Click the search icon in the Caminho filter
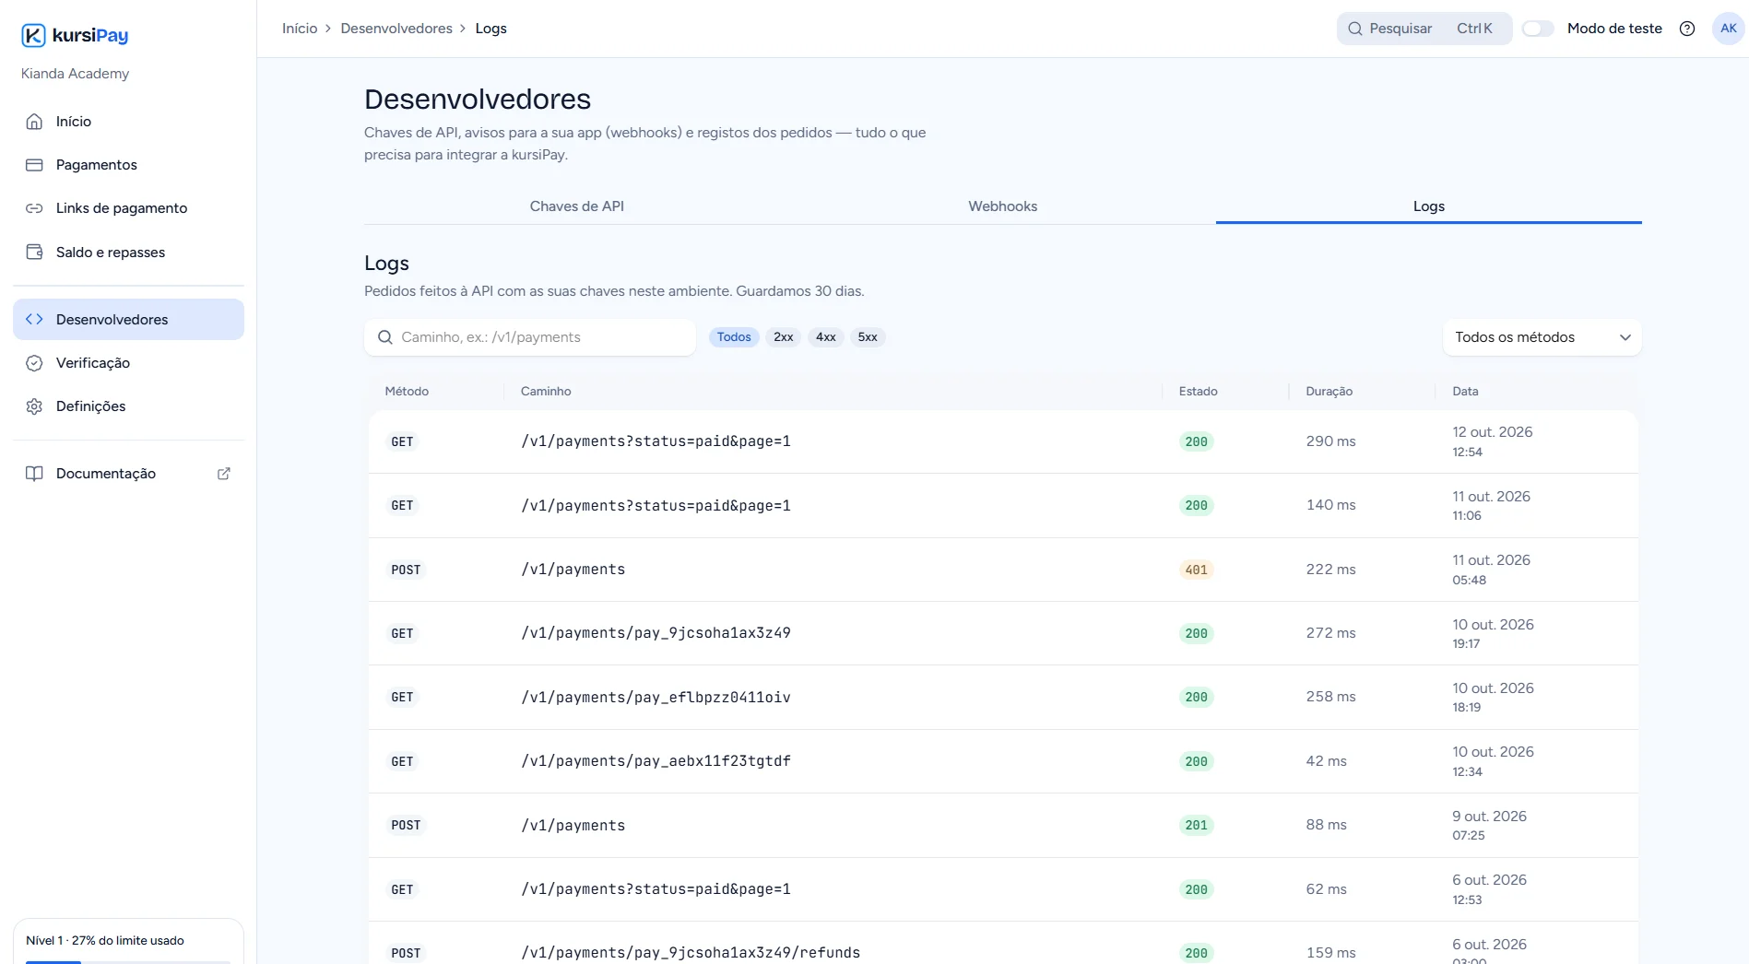This screenshot has width=1749, height=964. (384, 337)
